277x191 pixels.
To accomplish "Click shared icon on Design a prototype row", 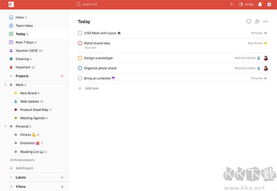I will coord(259,58).
